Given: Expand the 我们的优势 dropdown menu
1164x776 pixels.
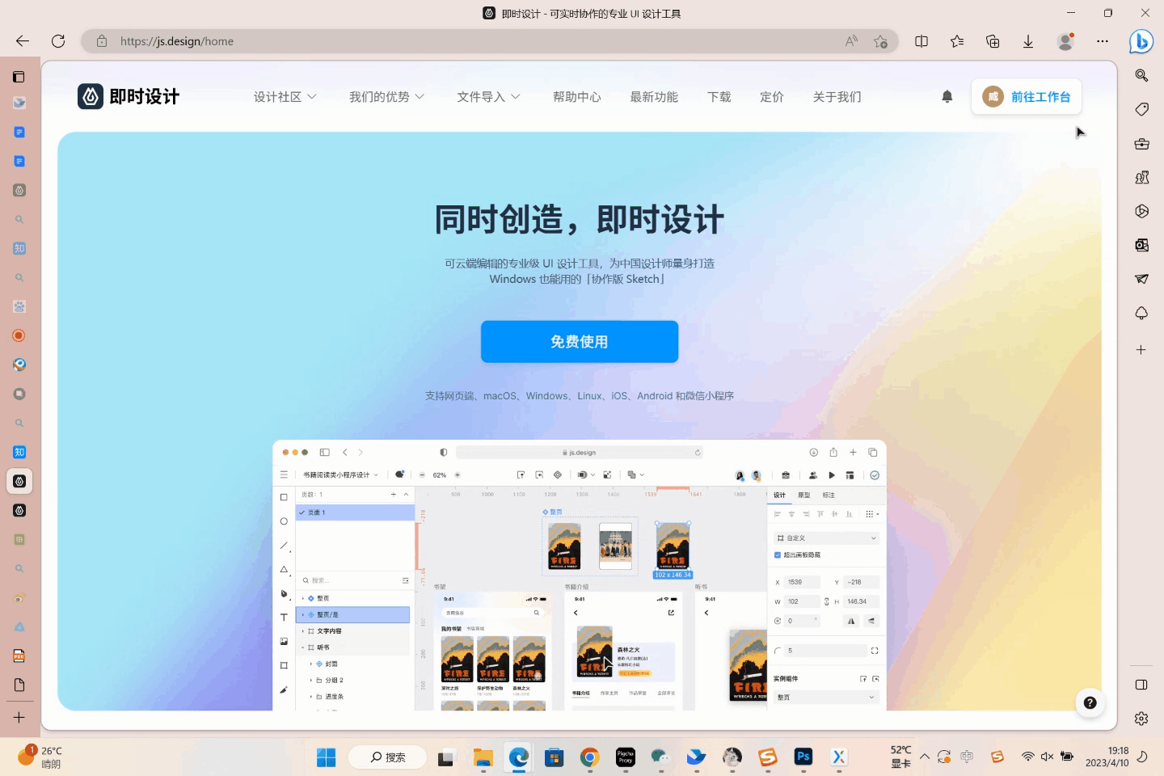Looking at the screenshot, I should (386, 97).
